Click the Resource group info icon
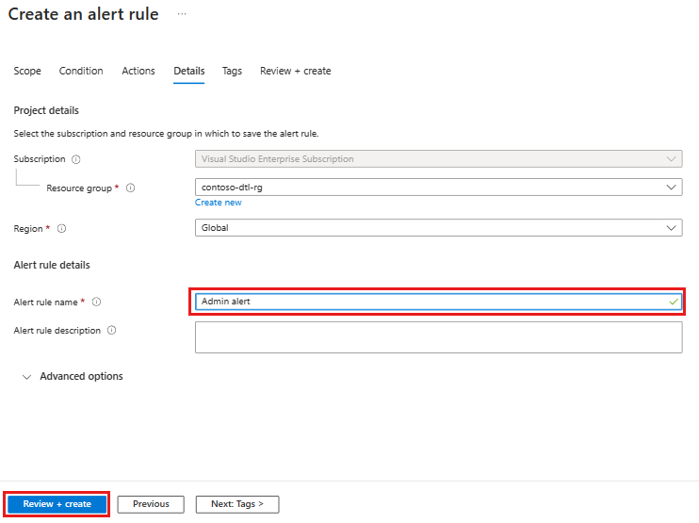The height and width of the screenshot is (523, 699). coord(130,188)
